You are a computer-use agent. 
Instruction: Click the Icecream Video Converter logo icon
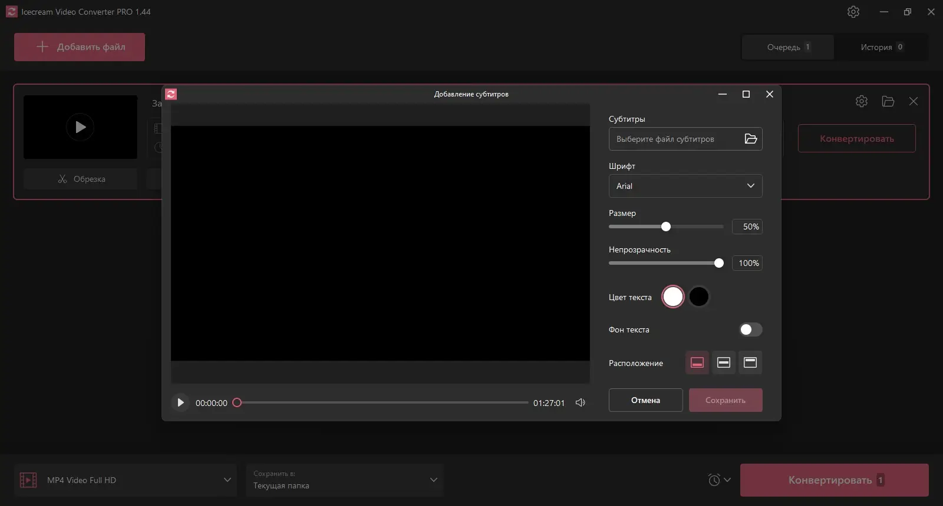click(x=12, y=12)
